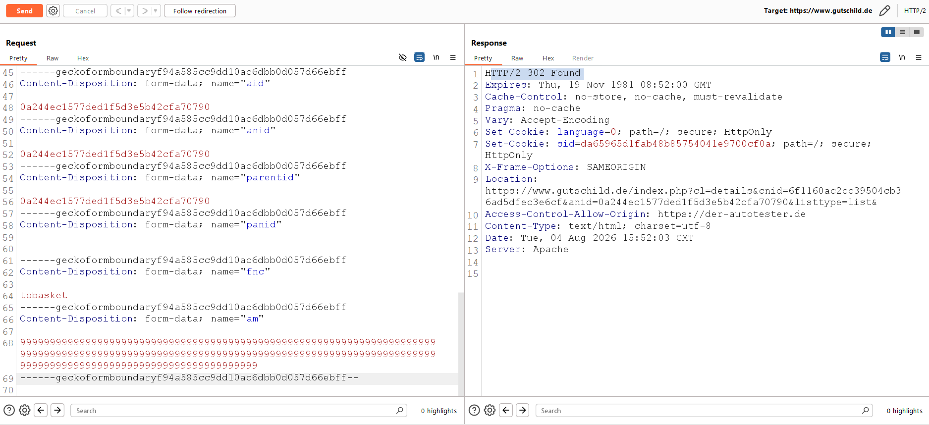Open Repeater send settings gear
The image size is (929, 425).
pos(53,11)
